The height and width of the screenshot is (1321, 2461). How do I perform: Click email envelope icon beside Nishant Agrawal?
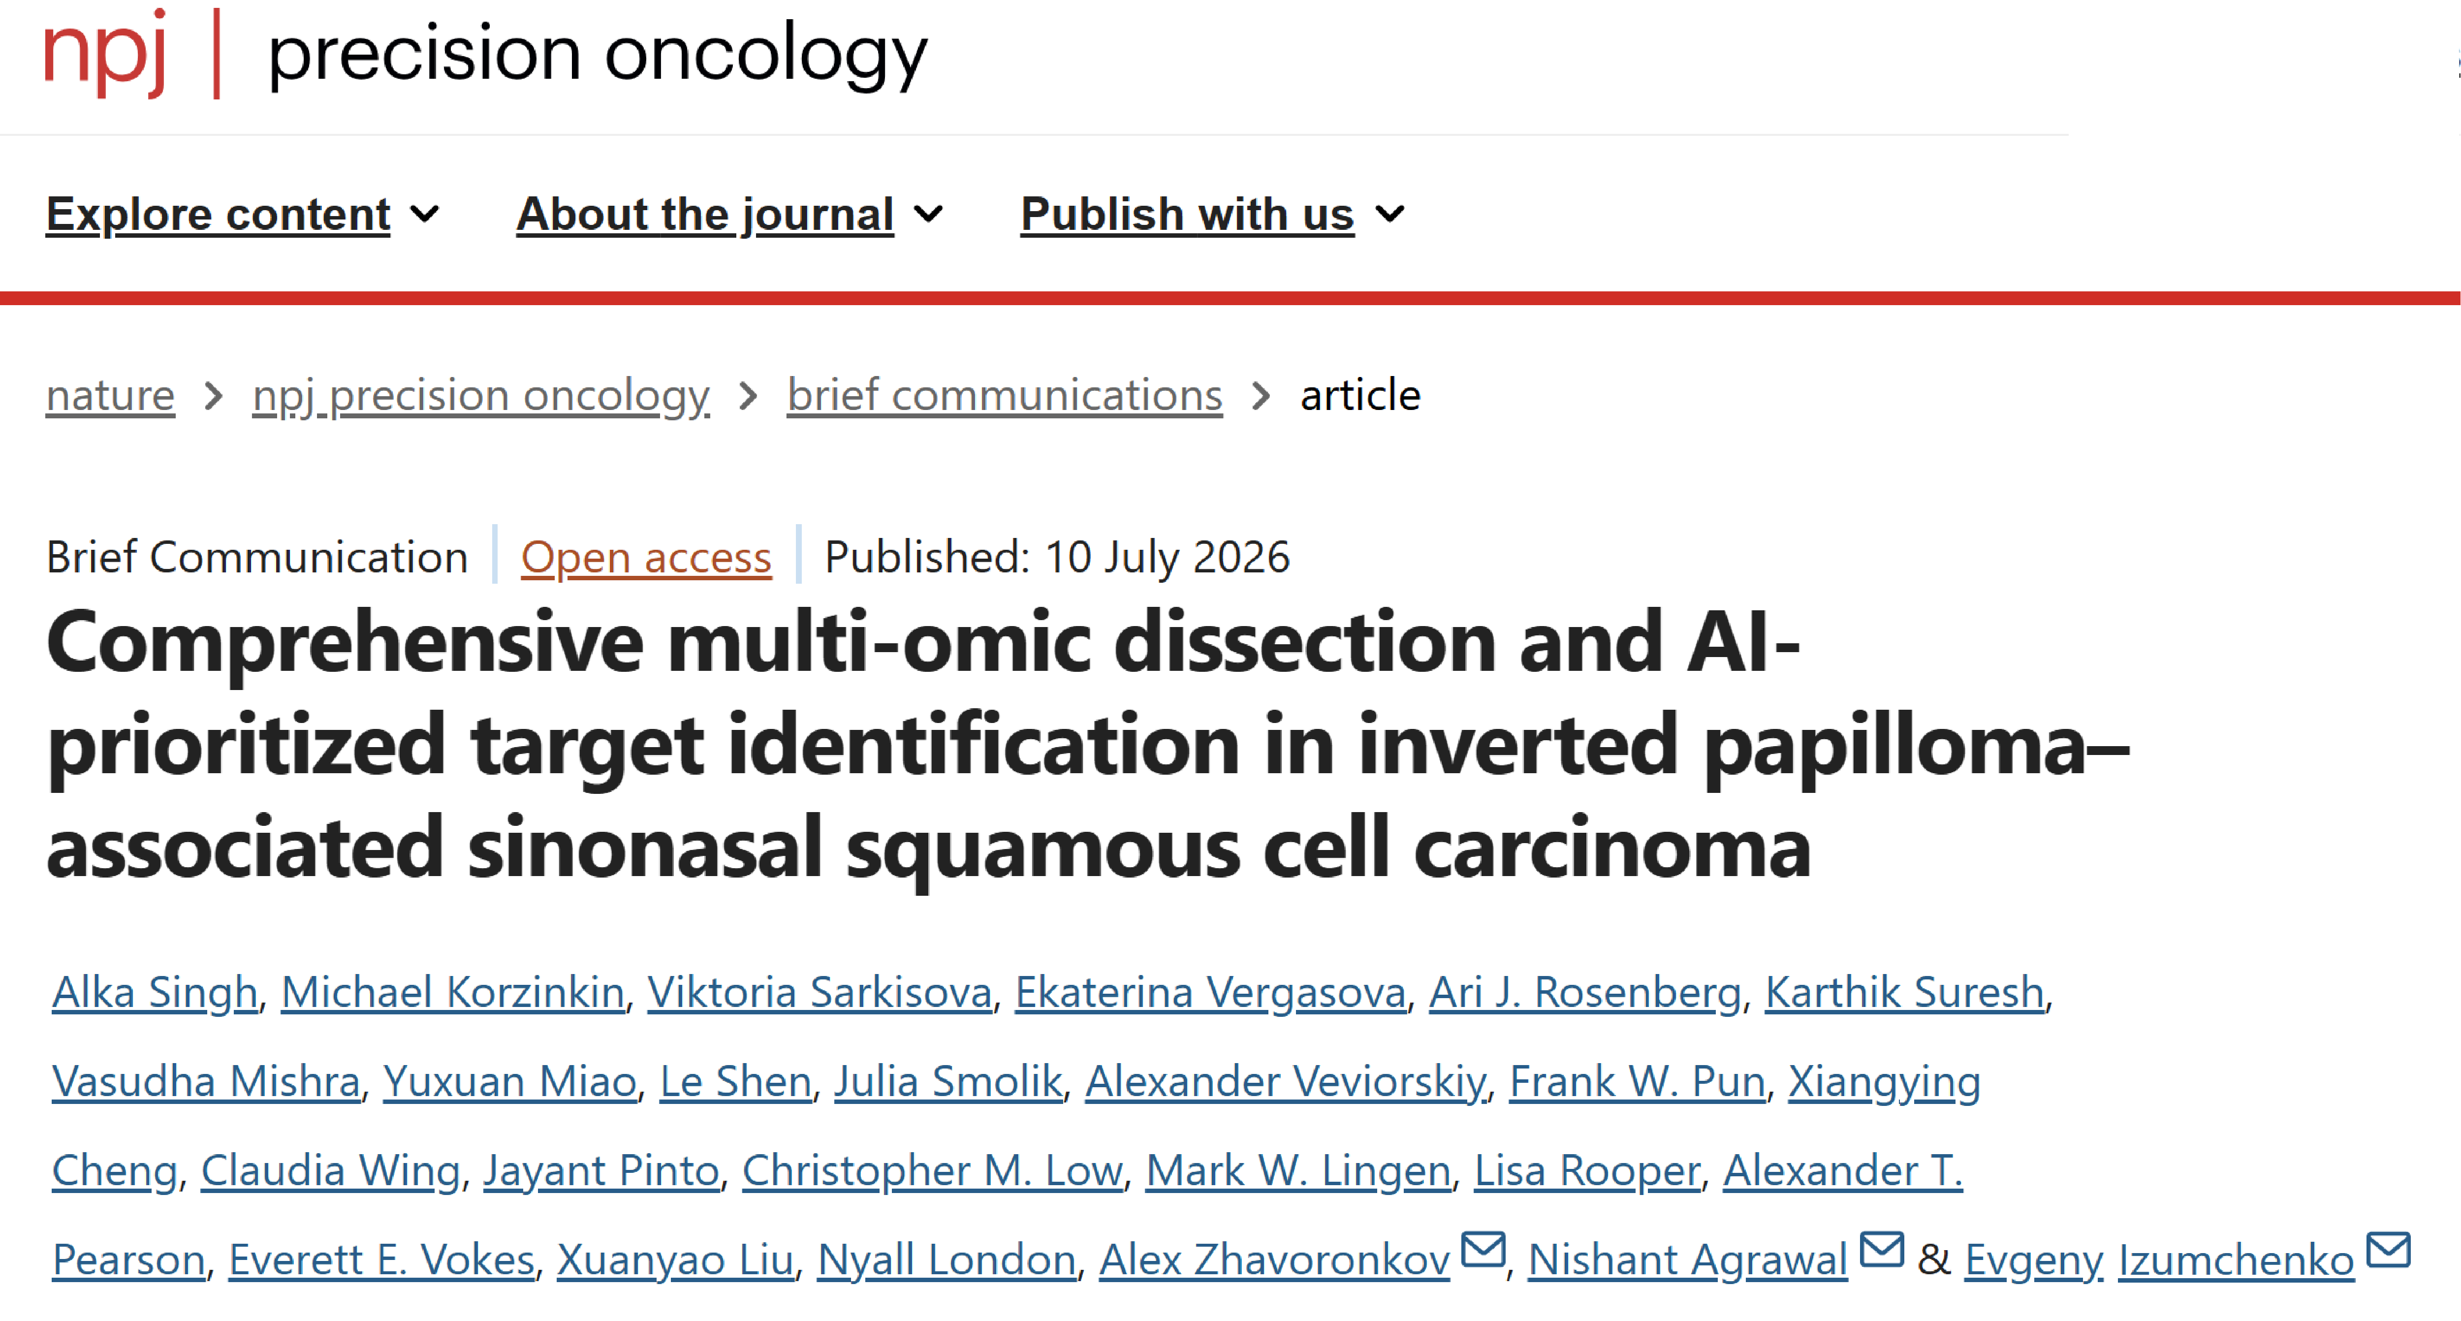[1882, 1249]
